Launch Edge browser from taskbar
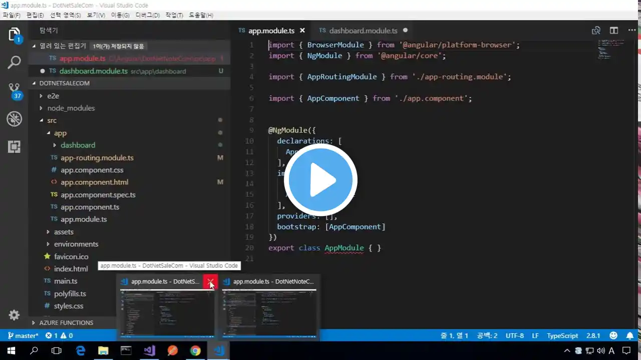Screen dimensions: 641x360 80,350
